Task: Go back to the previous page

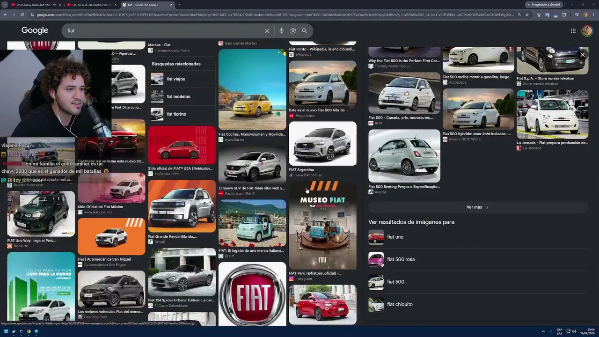Action: pyautogui.click(x=5, y=15)
